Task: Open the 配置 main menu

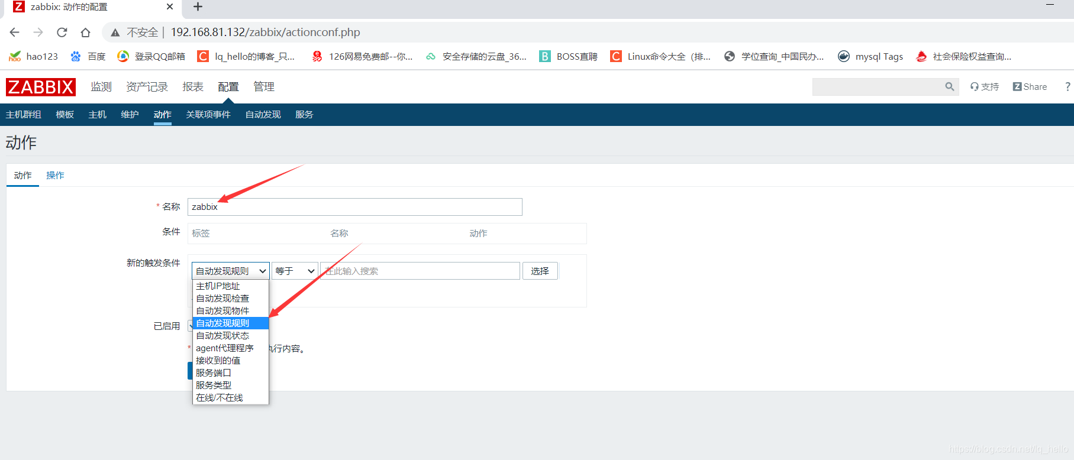Action: pyautogui.click(x=228, y=86)
